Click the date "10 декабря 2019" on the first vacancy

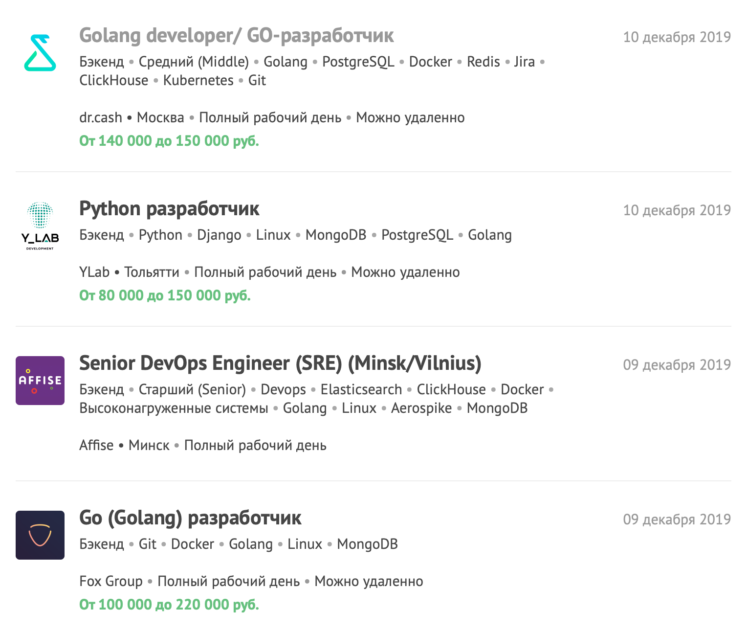pyautogui.click(x=677, y=37)
